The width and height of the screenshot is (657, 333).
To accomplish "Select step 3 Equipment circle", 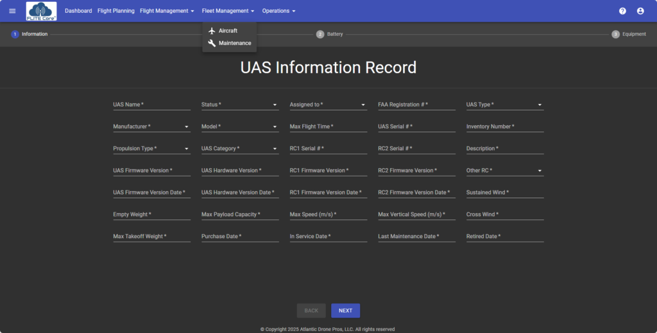I will click(x=615, y=34).
